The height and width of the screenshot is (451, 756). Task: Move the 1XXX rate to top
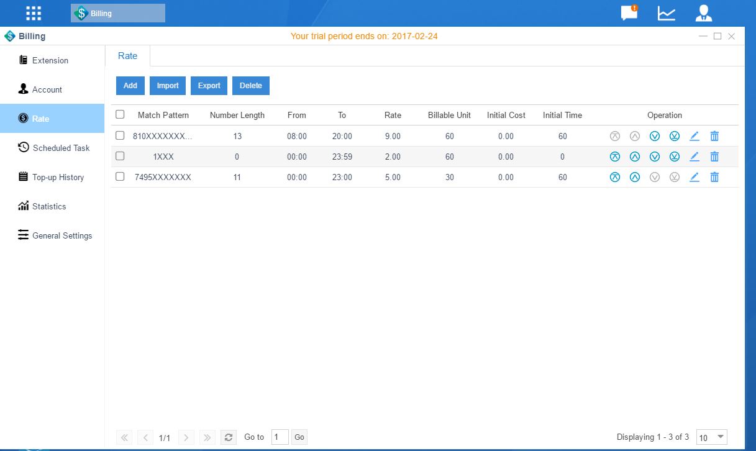[615, 157]
